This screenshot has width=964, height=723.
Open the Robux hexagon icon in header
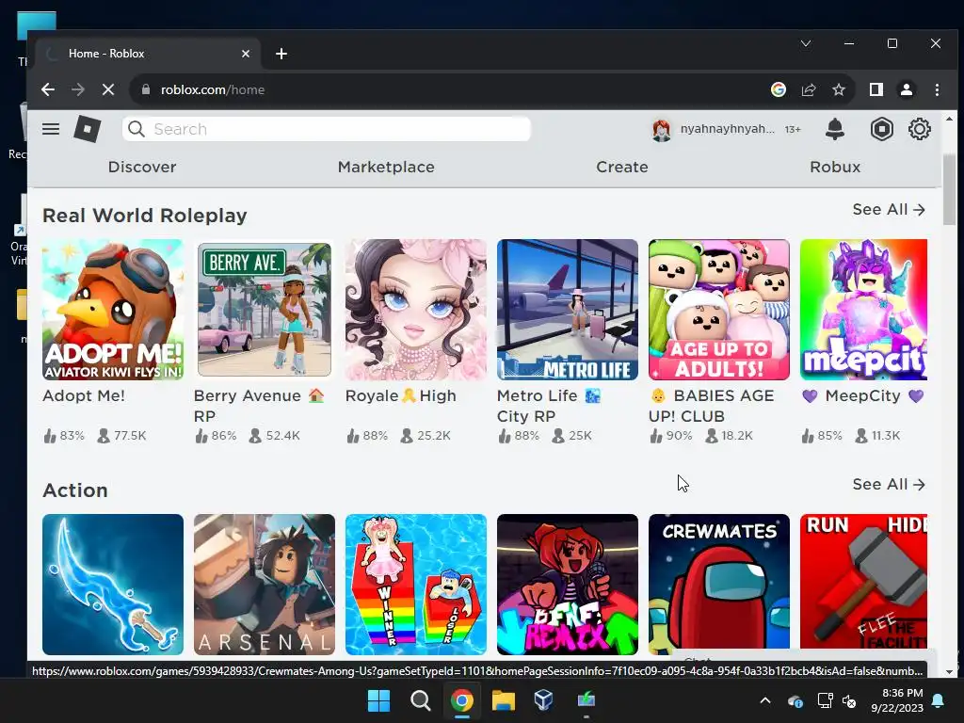881,129
